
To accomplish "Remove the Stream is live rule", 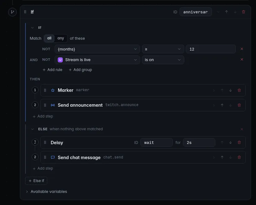I will pyautogui.click(x=242, y=60).
